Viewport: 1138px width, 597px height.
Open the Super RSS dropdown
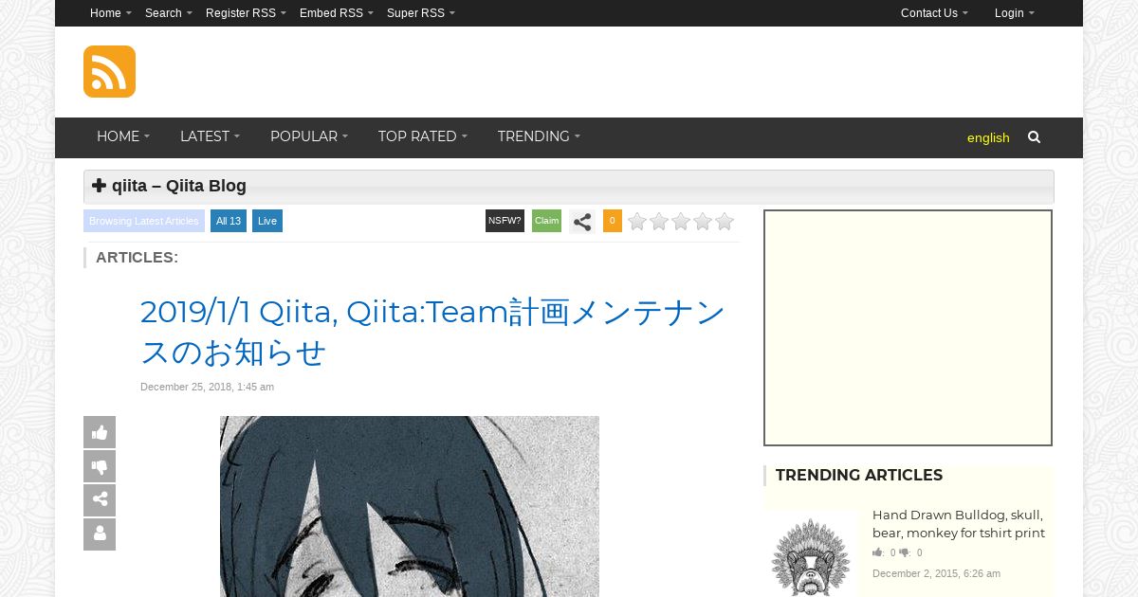click(421, 13)
